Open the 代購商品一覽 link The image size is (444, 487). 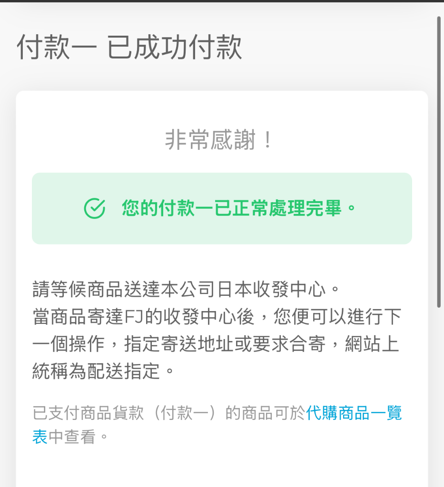pos(354,413)
